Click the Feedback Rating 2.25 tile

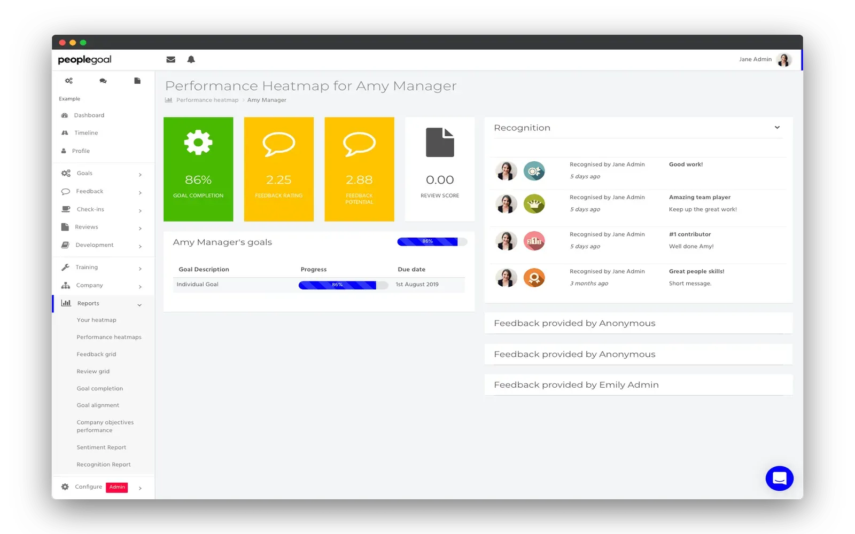[279, 169]
